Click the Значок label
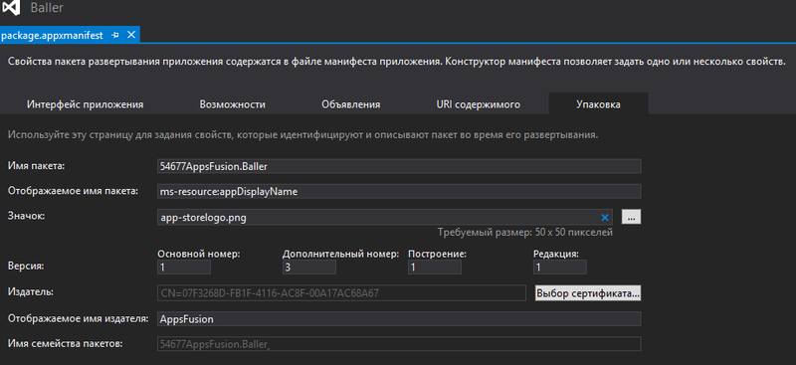This screenshot has width=796, height=365. [27, 216]
